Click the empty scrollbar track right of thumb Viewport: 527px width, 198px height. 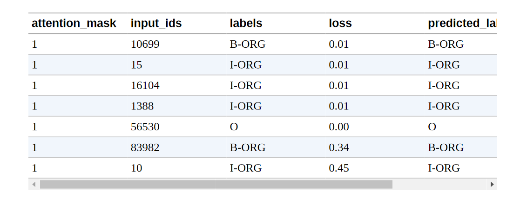(439, 184)
